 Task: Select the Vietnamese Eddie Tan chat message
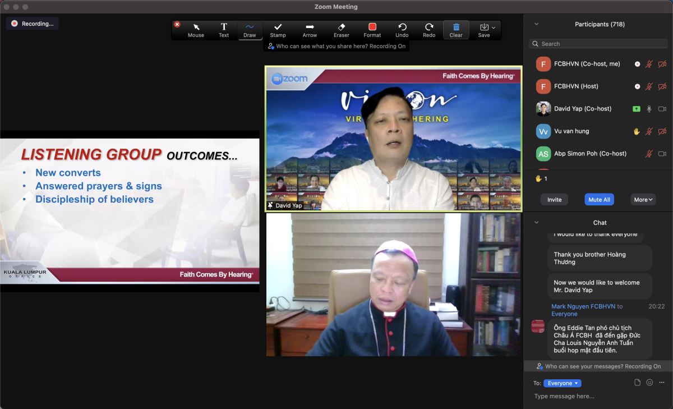pyautogui.click(x=600, y=339)
